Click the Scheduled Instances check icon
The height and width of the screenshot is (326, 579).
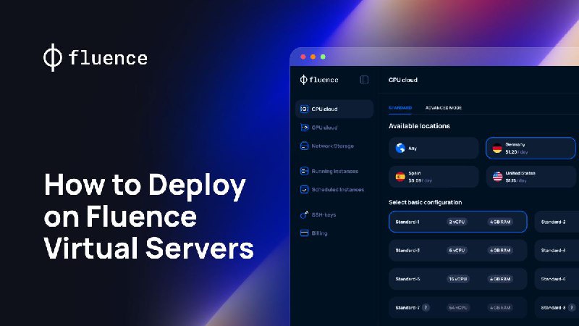[x=304, y=190]
